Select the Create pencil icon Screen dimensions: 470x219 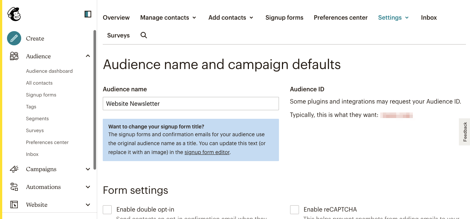click(x=14, y=38)
